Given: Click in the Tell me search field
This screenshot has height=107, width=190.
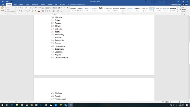Looking at the screenshot, I should [x=78, y=4].
